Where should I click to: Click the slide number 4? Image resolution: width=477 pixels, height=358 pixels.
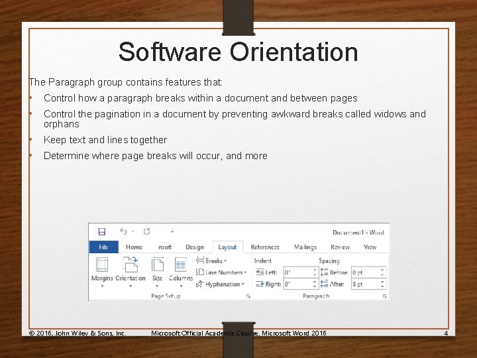pyautogui.click(x=446, y=333)
